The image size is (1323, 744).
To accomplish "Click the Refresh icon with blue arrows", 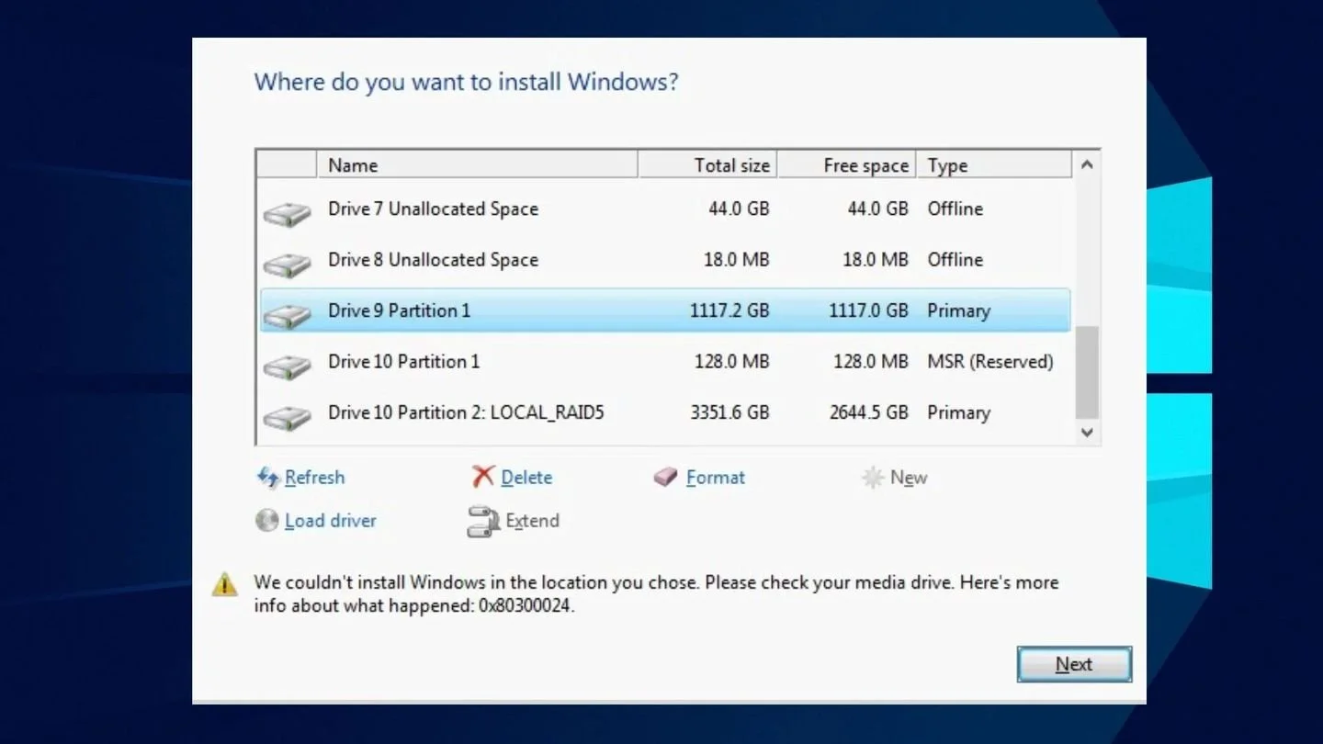I will click(x=267, y=478).
